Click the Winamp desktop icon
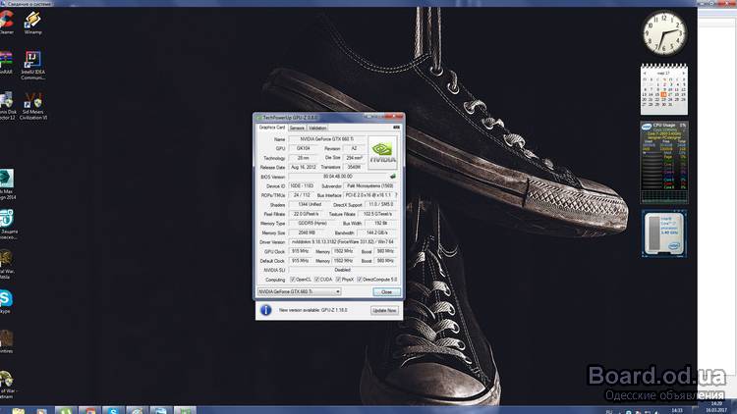Image resolution: width=737 pixels, height=414 pixels. pyautogui.click(x=32, y=23)
